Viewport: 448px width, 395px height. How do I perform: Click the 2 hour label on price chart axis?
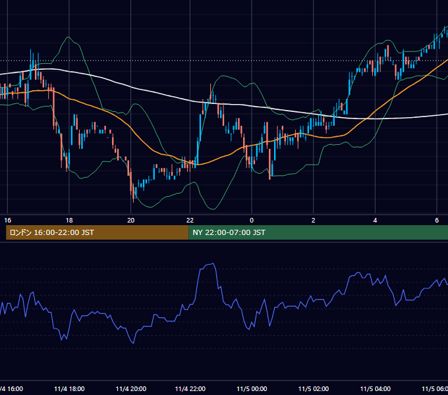314,221
